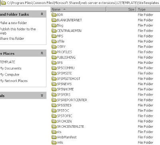Select the SPSTOPIC folder icon
This screenshot has height=145, width=160.
[54, 116]
